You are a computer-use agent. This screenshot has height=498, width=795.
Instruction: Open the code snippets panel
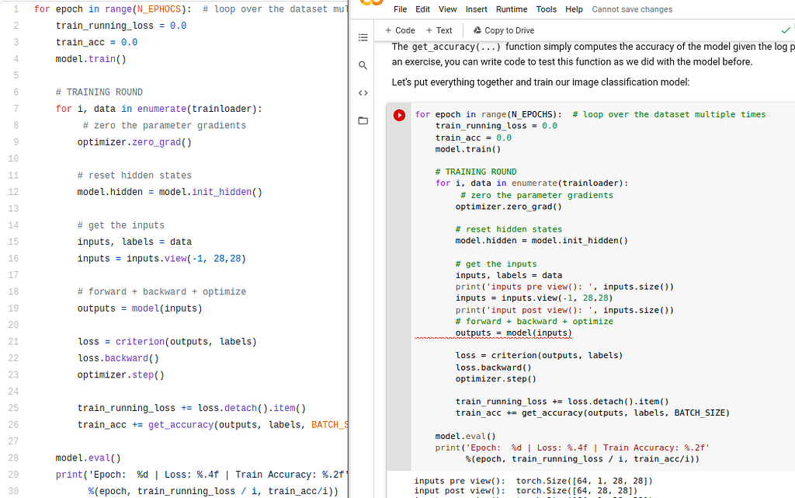click(x=363, y=93)
